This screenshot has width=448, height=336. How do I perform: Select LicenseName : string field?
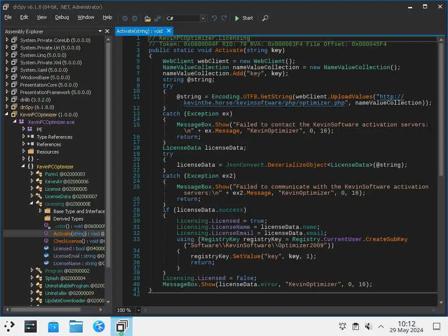79,263
